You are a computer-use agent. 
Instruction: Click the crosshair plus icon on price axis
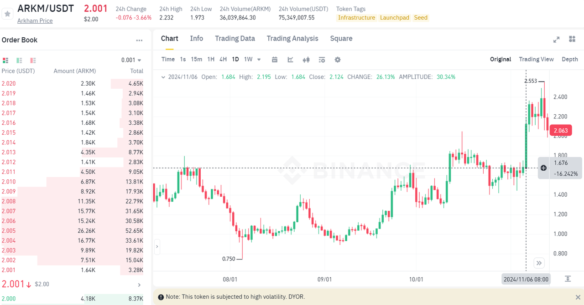(x=543, y=168)
